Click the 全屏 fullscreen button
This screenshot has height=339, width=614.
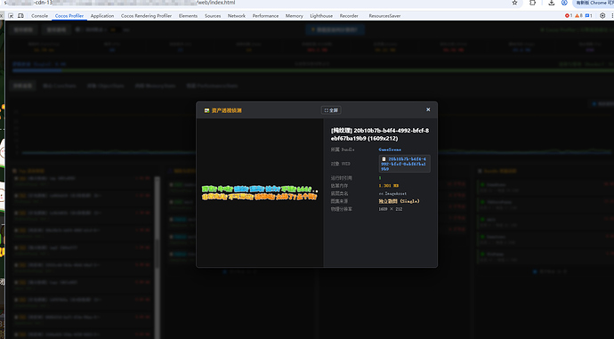pos(331,110)
